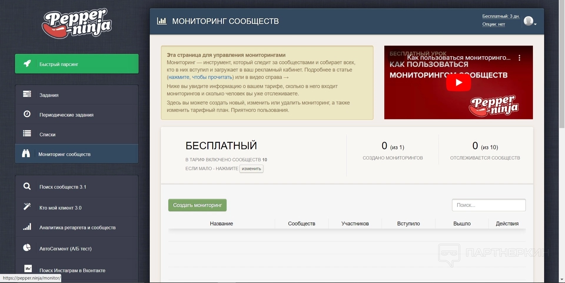
Task: Open the account dropdown arrow next to avatar
Action: (x=535, y=24)
